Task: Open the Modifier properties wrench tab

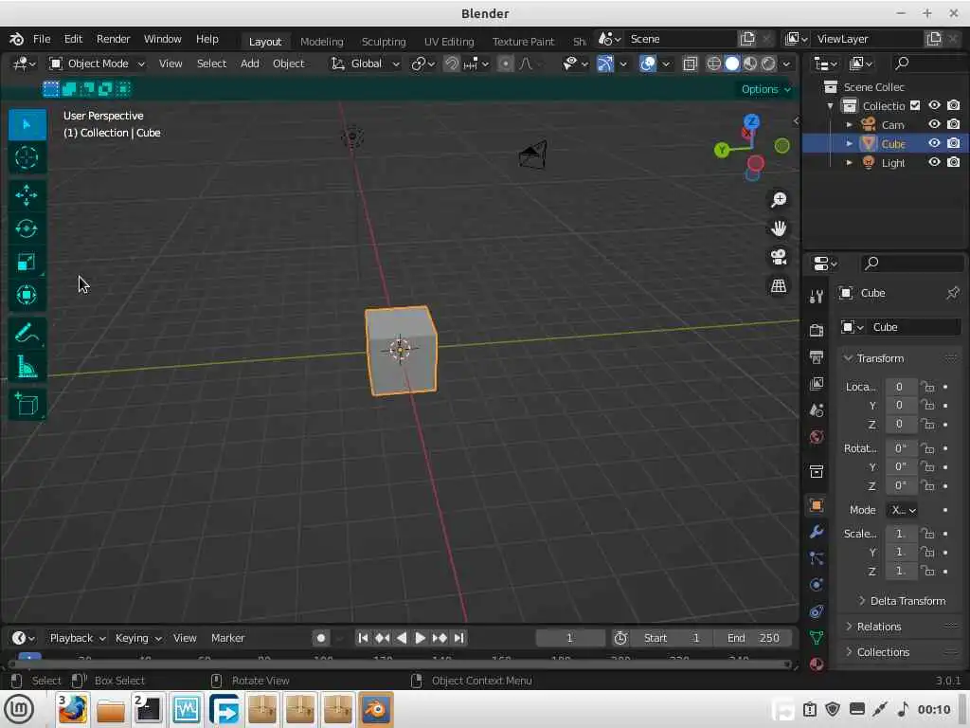Action: click(817, 532)
